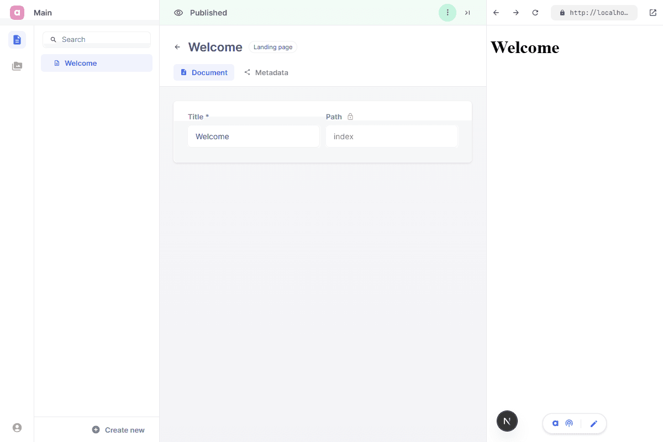Switch to the Metadata tab
The height and width of the screenshot is (442, 663).
[x=266, y=72]
